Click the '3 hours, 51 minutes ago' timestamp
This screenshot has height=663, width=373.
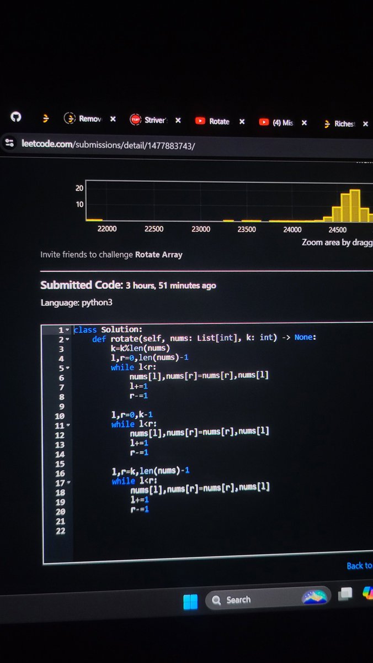(170, 286)
